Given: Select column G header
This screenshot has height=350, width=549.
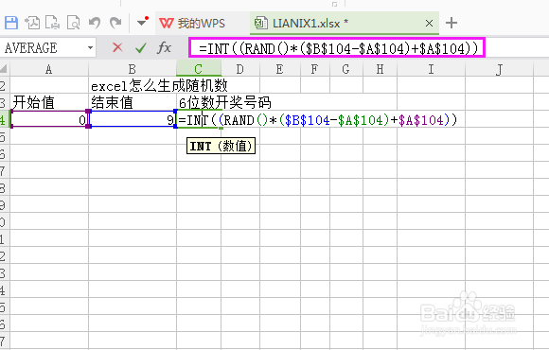Looking at the screenshot, I should coord(345,69).
